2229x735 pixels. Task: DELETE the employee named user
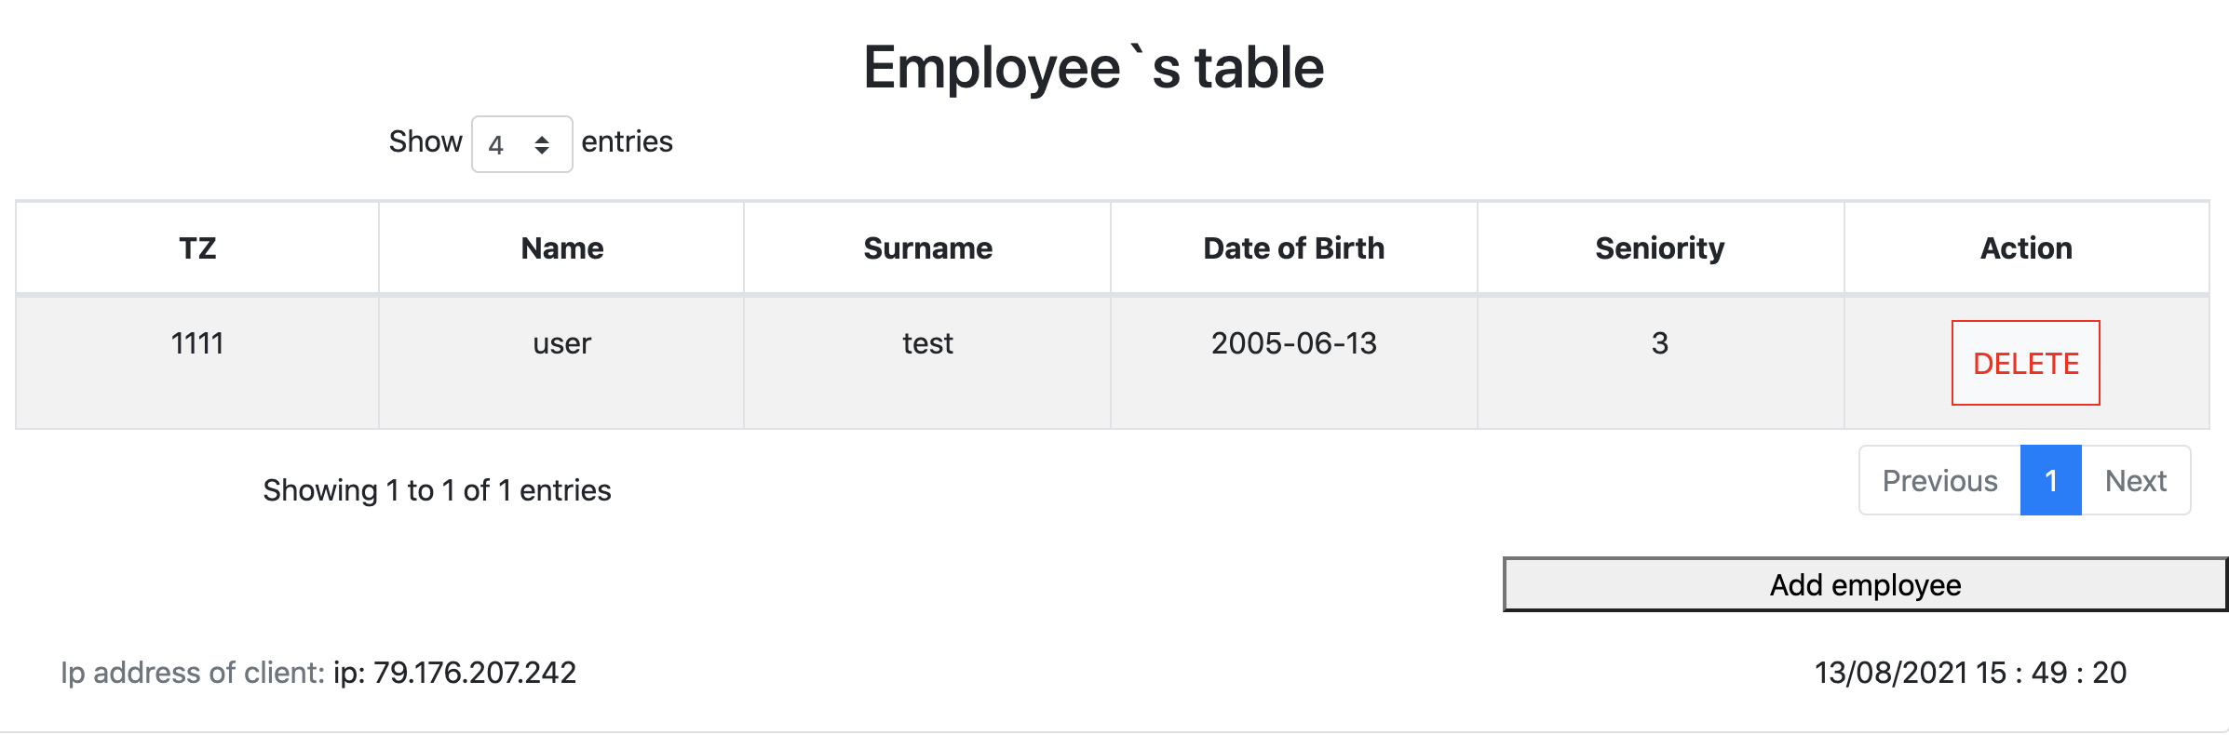(x=2026, y=363)
